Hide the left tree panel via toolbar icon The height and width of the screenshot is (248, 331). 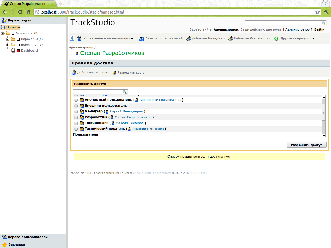[72, 38]
